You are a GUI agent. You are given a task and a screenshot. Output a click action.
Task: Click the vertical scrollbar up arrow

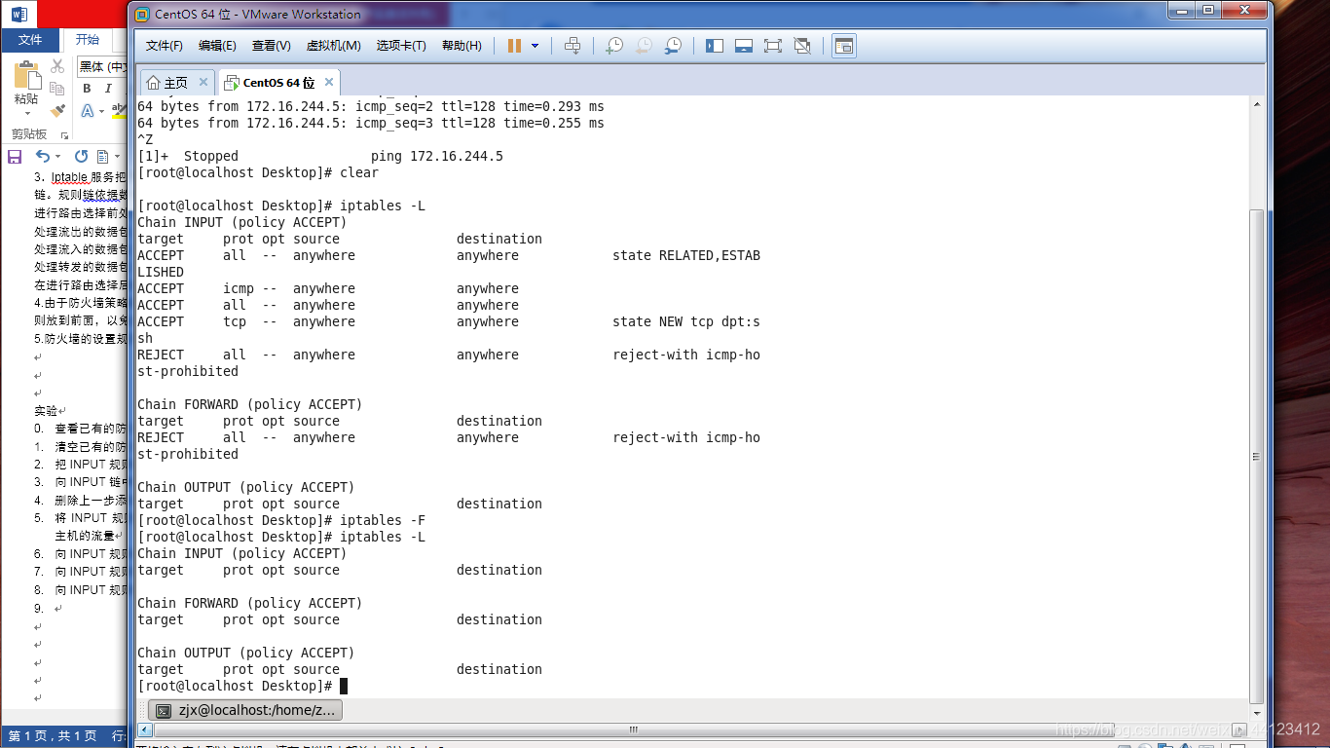click(1256, 103)
